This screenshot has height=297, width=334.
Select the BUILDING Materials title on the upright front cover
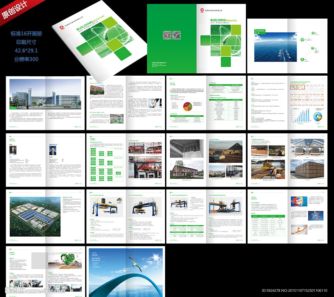click(x=223, y=20)
